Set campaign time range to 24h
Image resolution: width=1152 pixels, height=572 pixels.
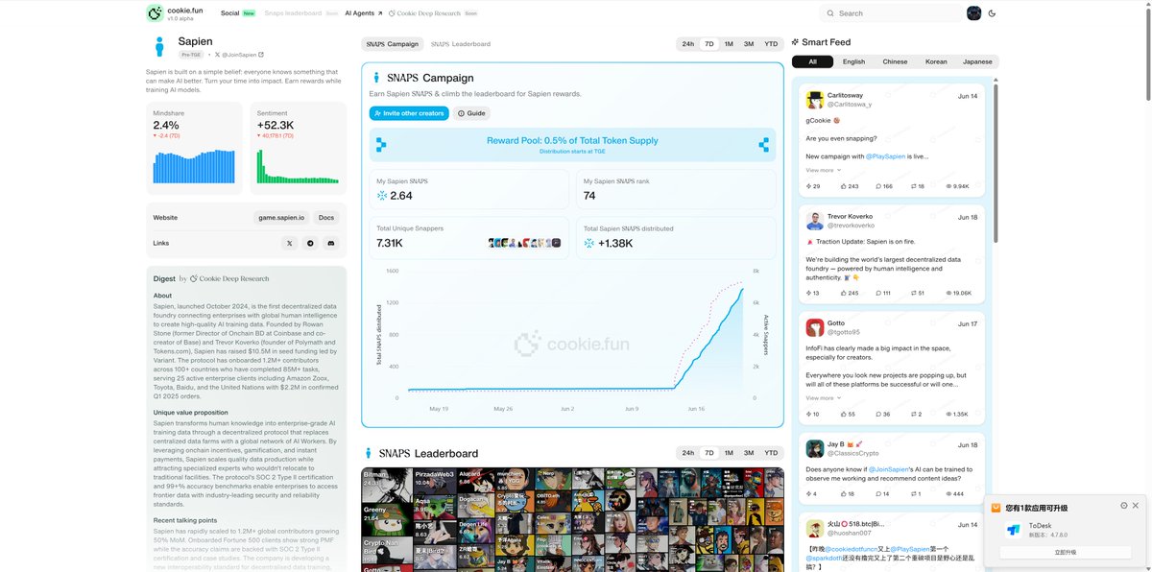[688, 44]
